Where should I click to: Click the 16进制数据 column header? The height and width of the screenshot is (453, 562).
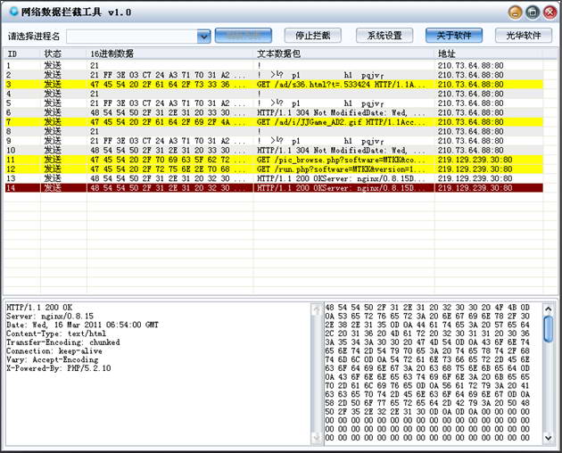tap(170, 54)
